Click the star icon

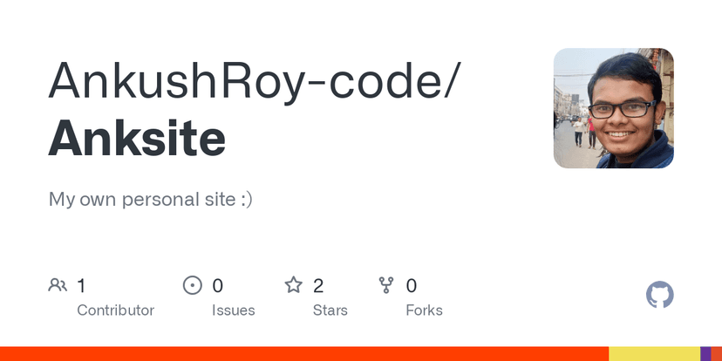tap(293, 285)
